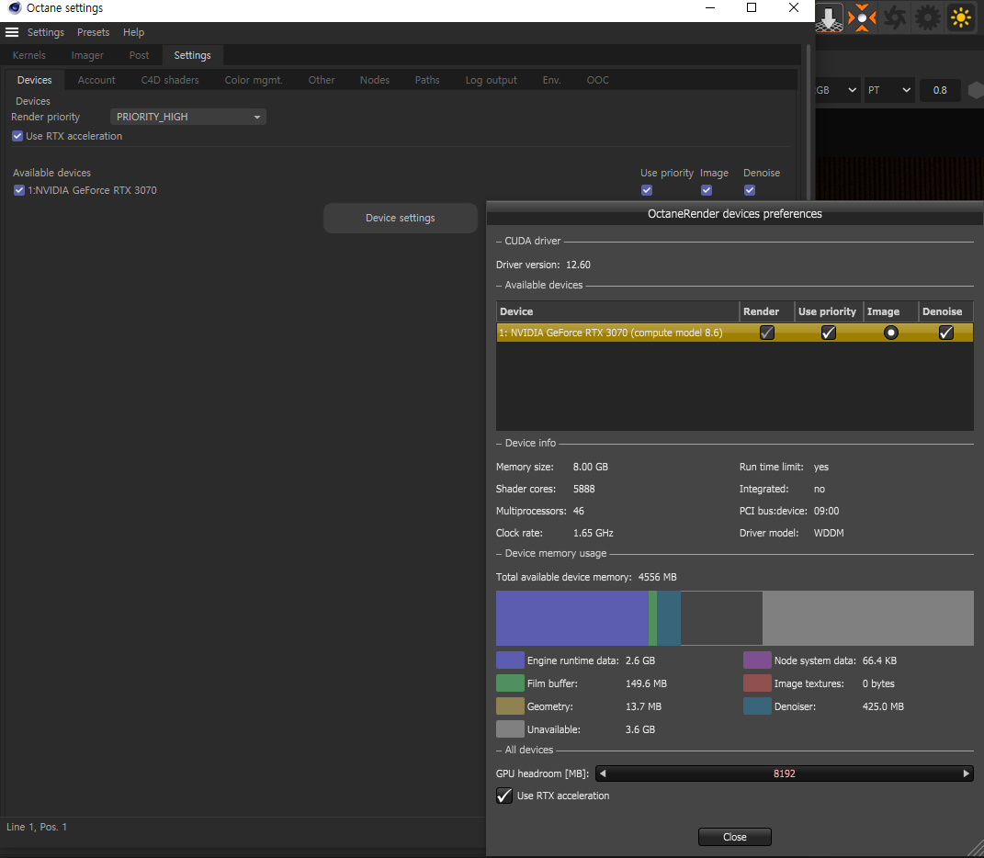The height and width of the screenshot is (858, 984).
Task: Open the PT kernel dropdown
Action: point(888,90)
